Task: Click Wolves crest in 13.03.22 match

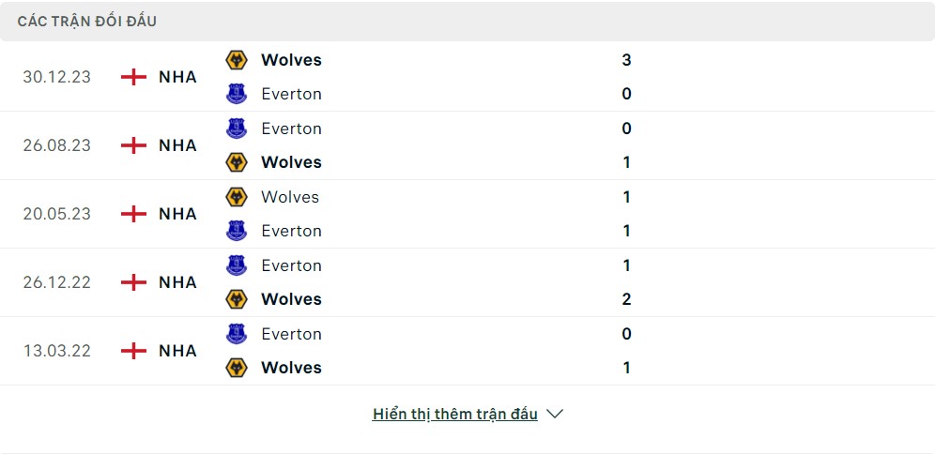Action: point(237,368)
